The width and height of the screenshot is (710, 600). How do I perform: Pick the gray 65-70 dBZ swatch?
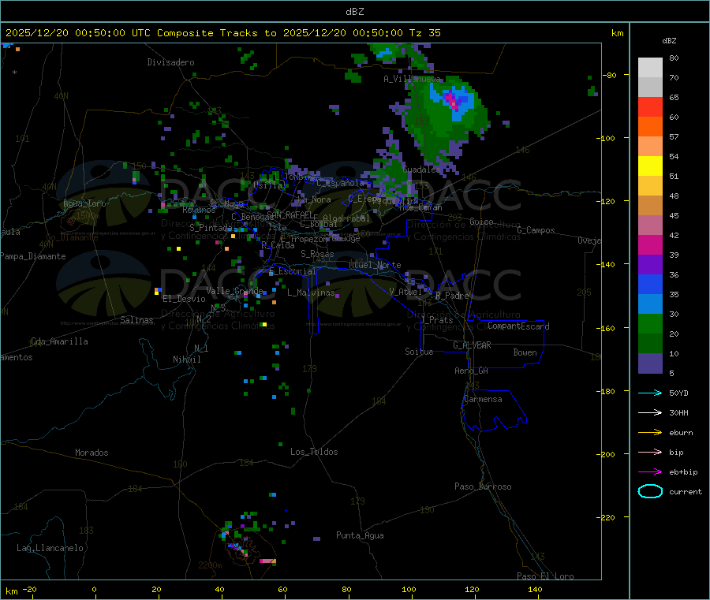coord(650,88)
